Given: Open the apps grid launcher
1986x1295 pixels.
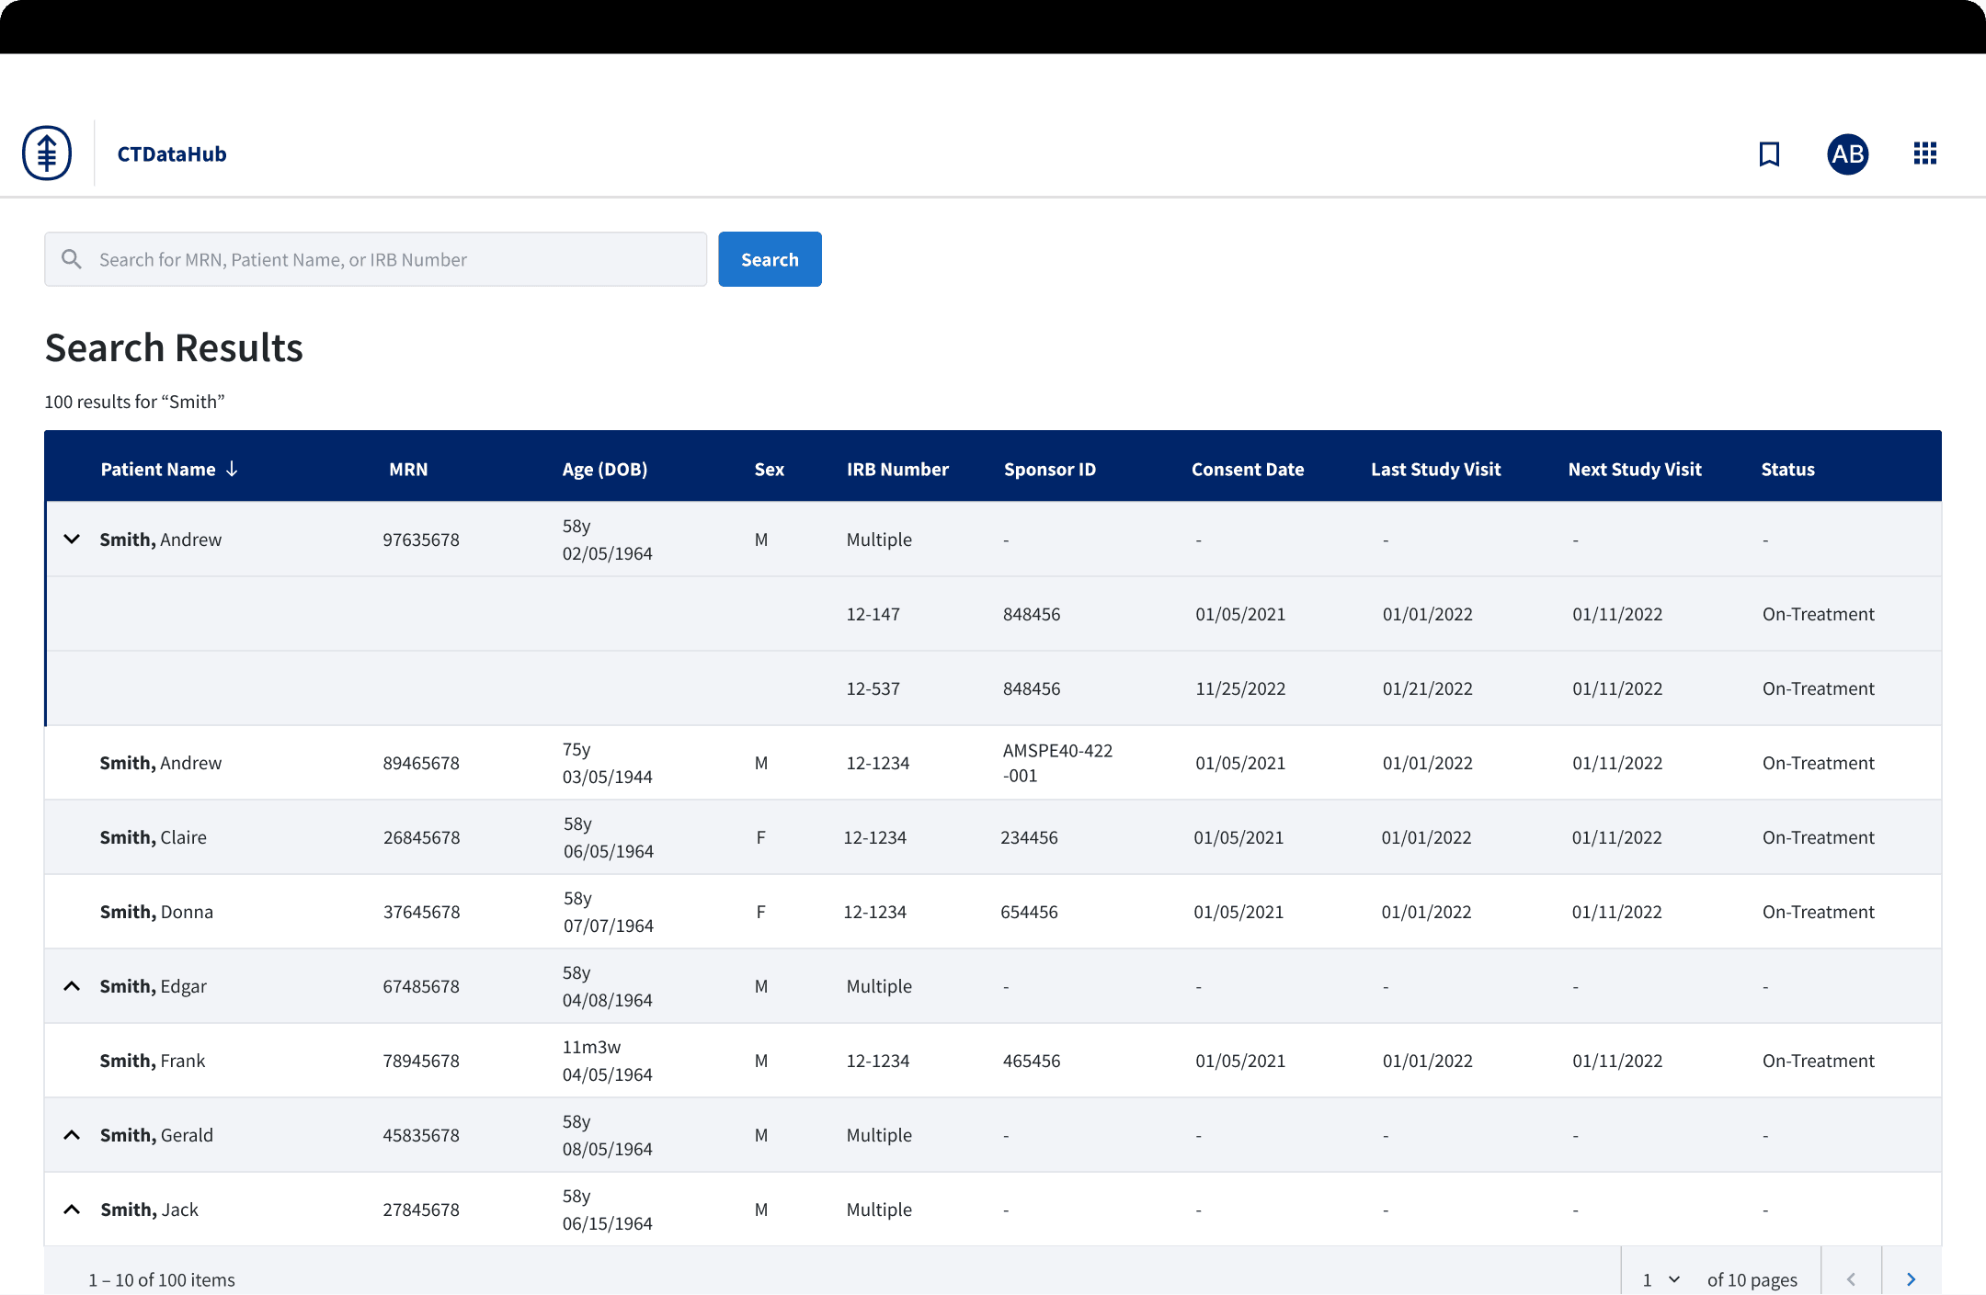Looking at the screenshot, I should (x=1925, y=153).
